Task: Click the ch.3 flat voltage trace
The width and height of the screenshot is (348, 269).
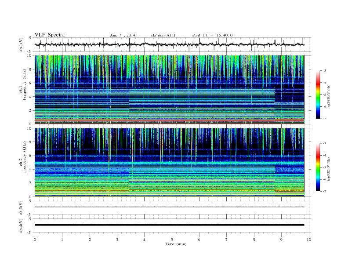Action: coord(169,207)
